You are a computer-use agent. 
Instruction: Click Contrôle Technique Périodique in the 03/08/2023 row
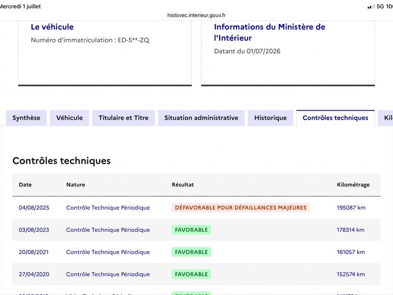click(108, 230)
